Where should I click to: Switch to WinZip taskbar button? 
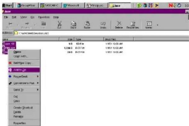97,5
